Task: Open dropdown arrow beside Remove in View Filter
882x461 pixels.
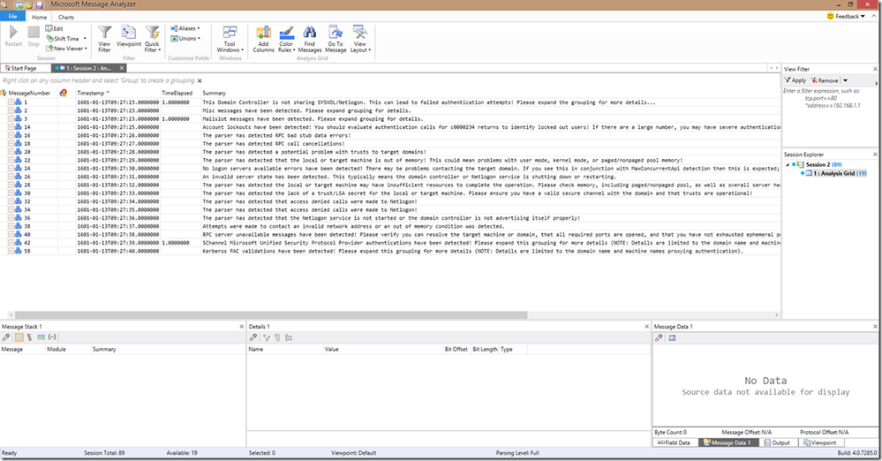Action: pos(845,80)
